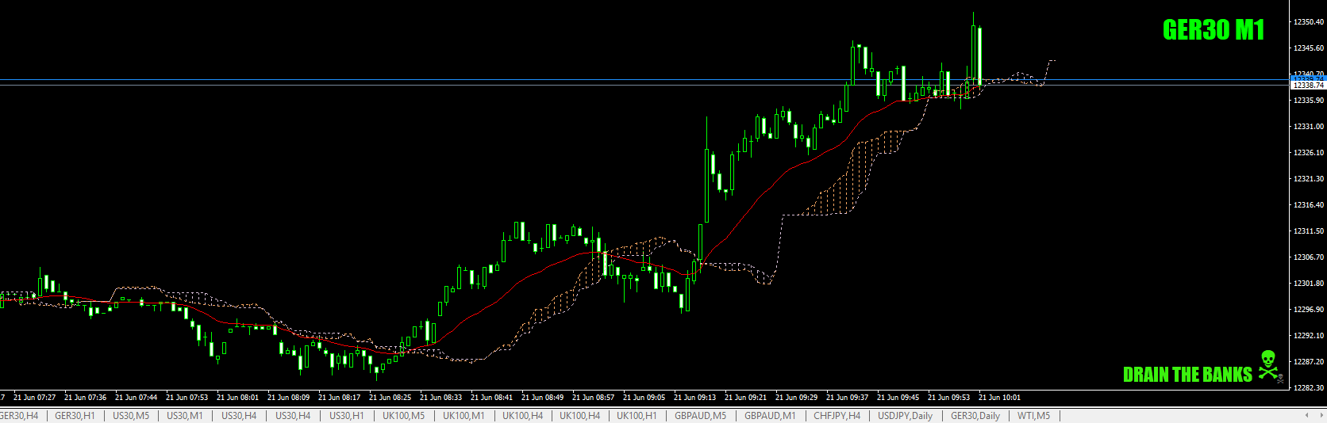Click the 12292.10 price scale value
The height and width of the screenshot is (423, 1327).
(1309, 336)
